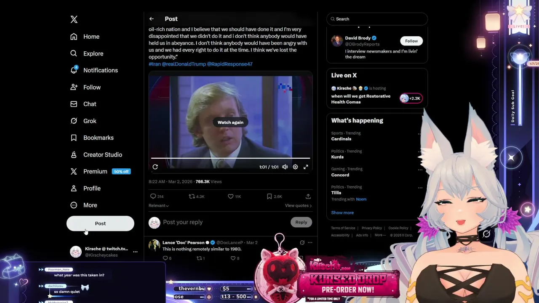Image resolution: width=539 pixels, height=303 pixels.
Task: Click Watch again on the video
Action: (x=230, y=122)
